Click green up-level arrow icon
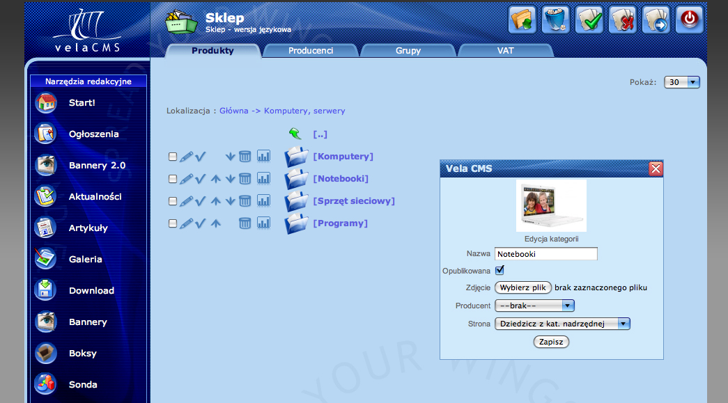This screenshot has width=728, height=403. pos(295,134)
